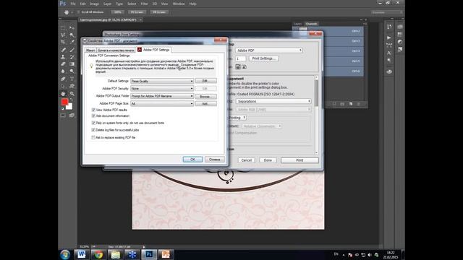Click Edit next to Default Settings
463x260 pixels.
pyautogui.click(x=205, y=81)
